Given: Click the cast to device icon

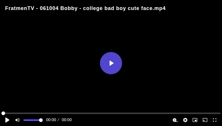Looking at the screenshot, I should (x=205, y=120).
